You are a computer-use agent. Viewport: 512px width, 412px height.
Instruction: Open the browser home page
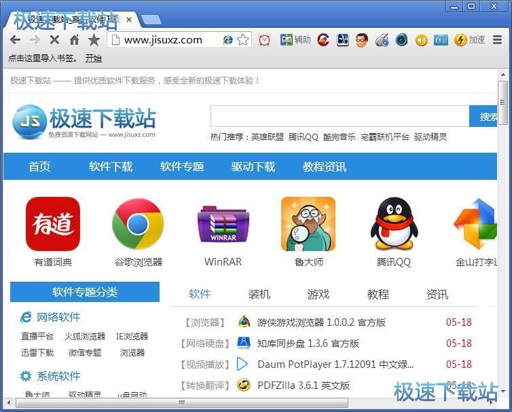click(75, 40)
